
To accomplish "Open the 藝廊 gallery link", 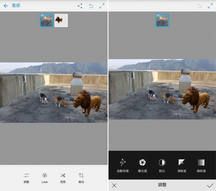I will pyautogui.click(x=16, y=6).
